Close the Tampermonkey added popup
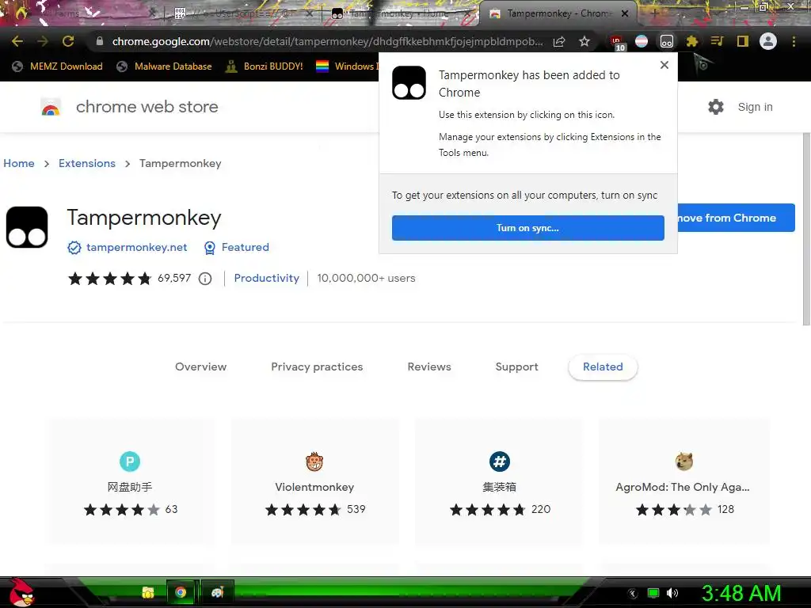 664,65
